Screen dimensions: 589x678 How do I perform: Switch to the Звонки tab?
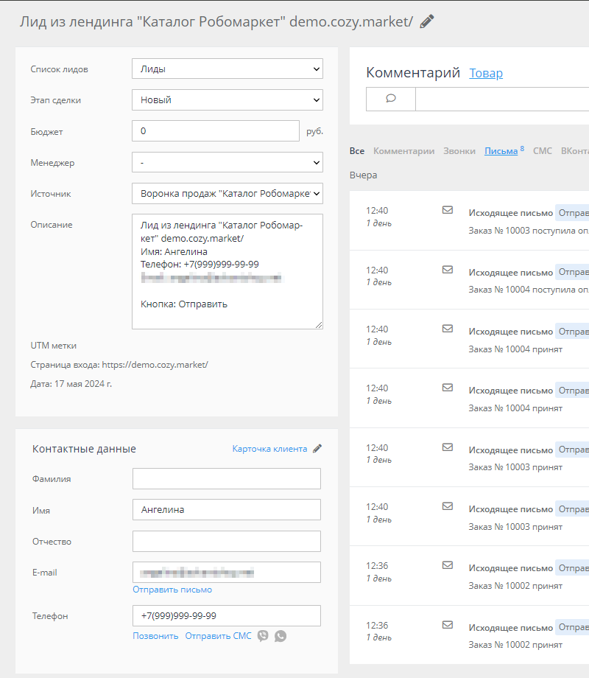pyautogui.click(x=459, y=151)
